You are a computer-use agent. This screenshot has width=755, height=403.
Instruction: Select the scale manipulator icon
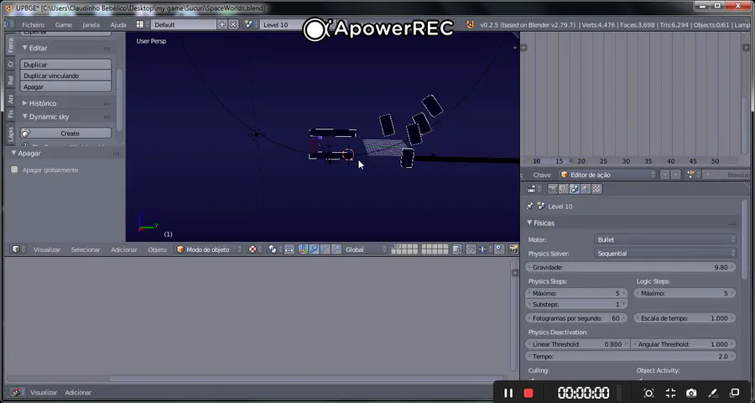tap(336, 249)
